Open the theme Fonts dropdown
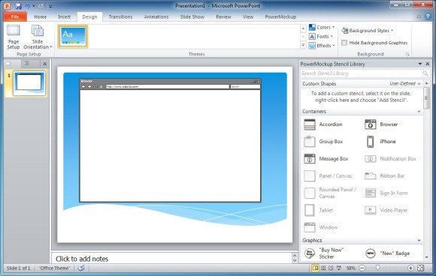Screen dimensions: 436x276 321,36
